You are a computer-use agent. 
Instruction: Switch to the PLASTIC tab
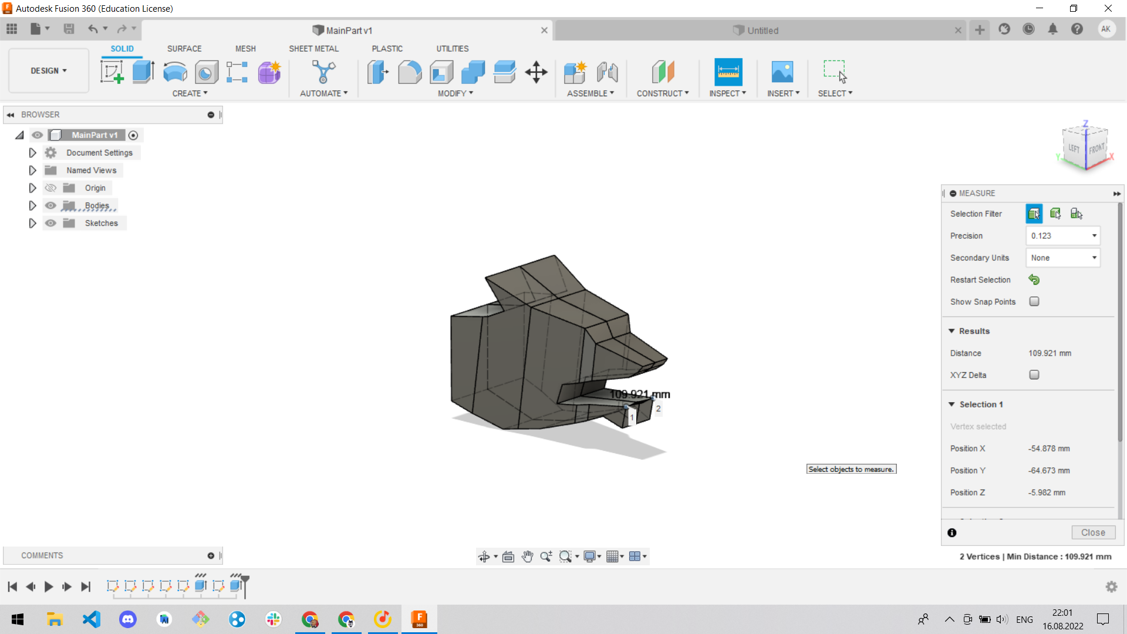387,49
